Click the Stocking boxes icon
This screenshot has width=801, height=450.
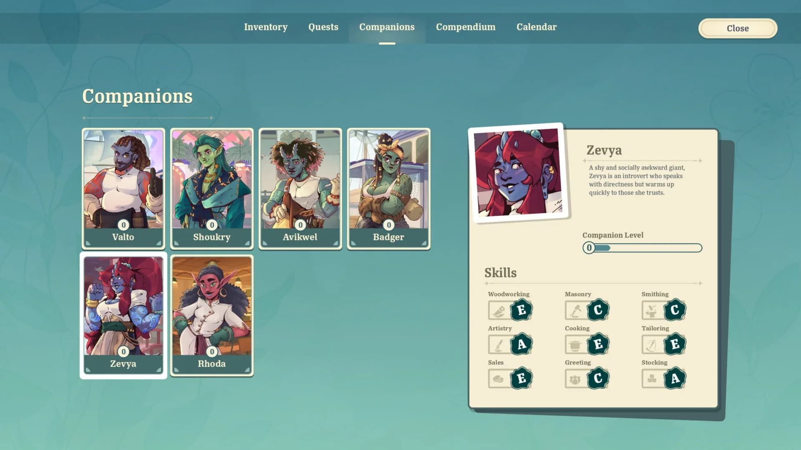(x=652, y=378)
